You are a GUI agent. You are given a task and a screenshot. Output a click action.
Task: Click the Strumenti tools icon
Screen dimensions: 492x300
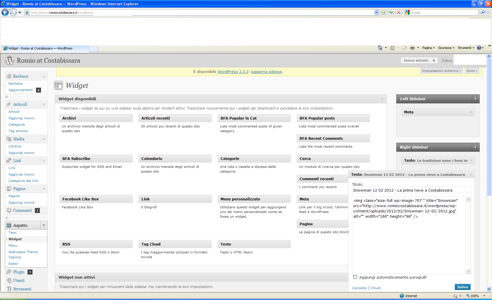point(9,289)
